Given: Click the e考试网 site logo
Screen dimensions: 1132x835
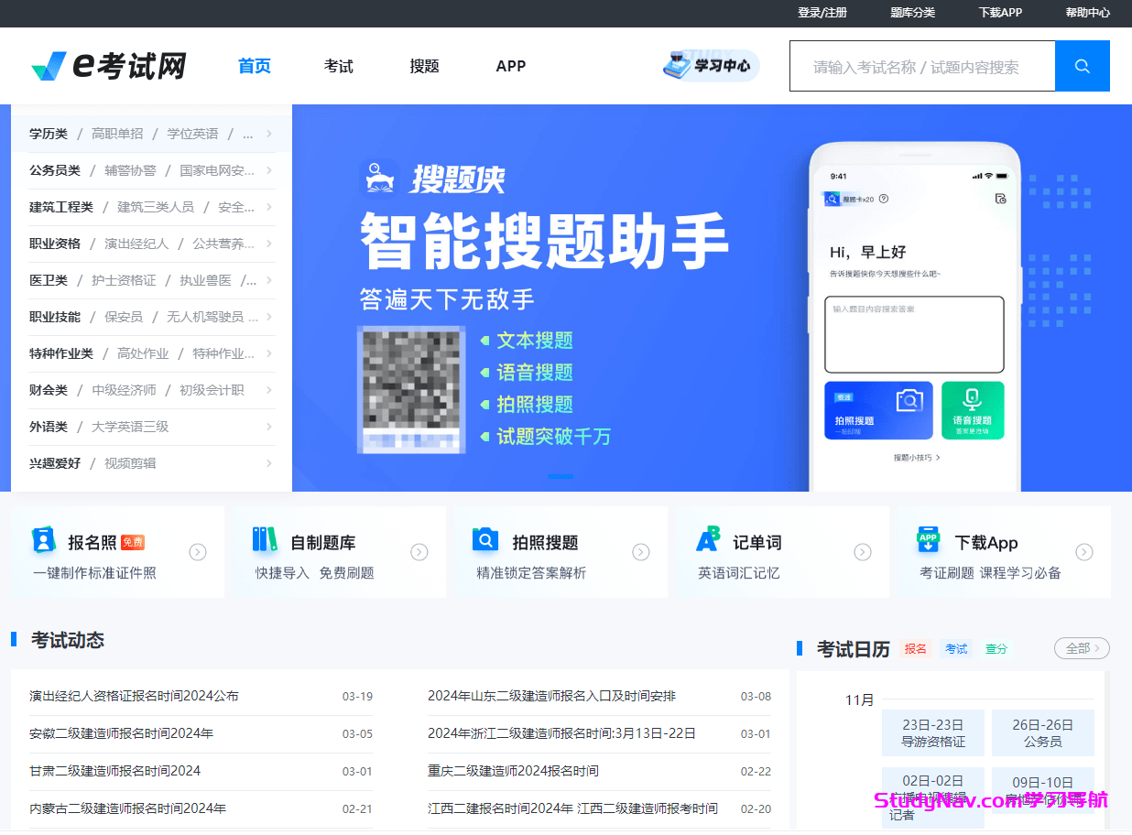Looking at the screenshot, I should coord(107,65).
